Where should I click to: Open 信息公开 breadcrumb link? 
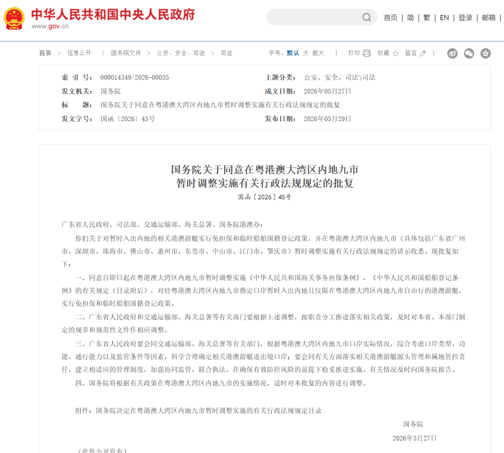(79, 53)
